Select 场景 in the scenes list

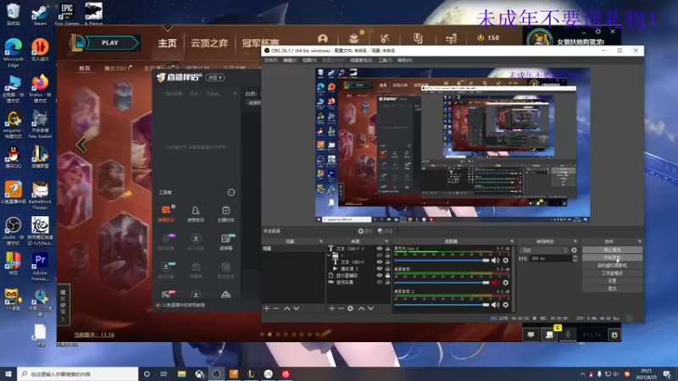293,249
